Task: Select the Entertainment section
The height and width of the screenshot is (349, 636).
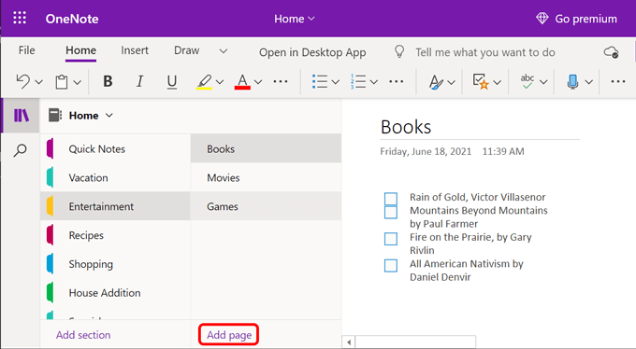Action: pos(115,206)
